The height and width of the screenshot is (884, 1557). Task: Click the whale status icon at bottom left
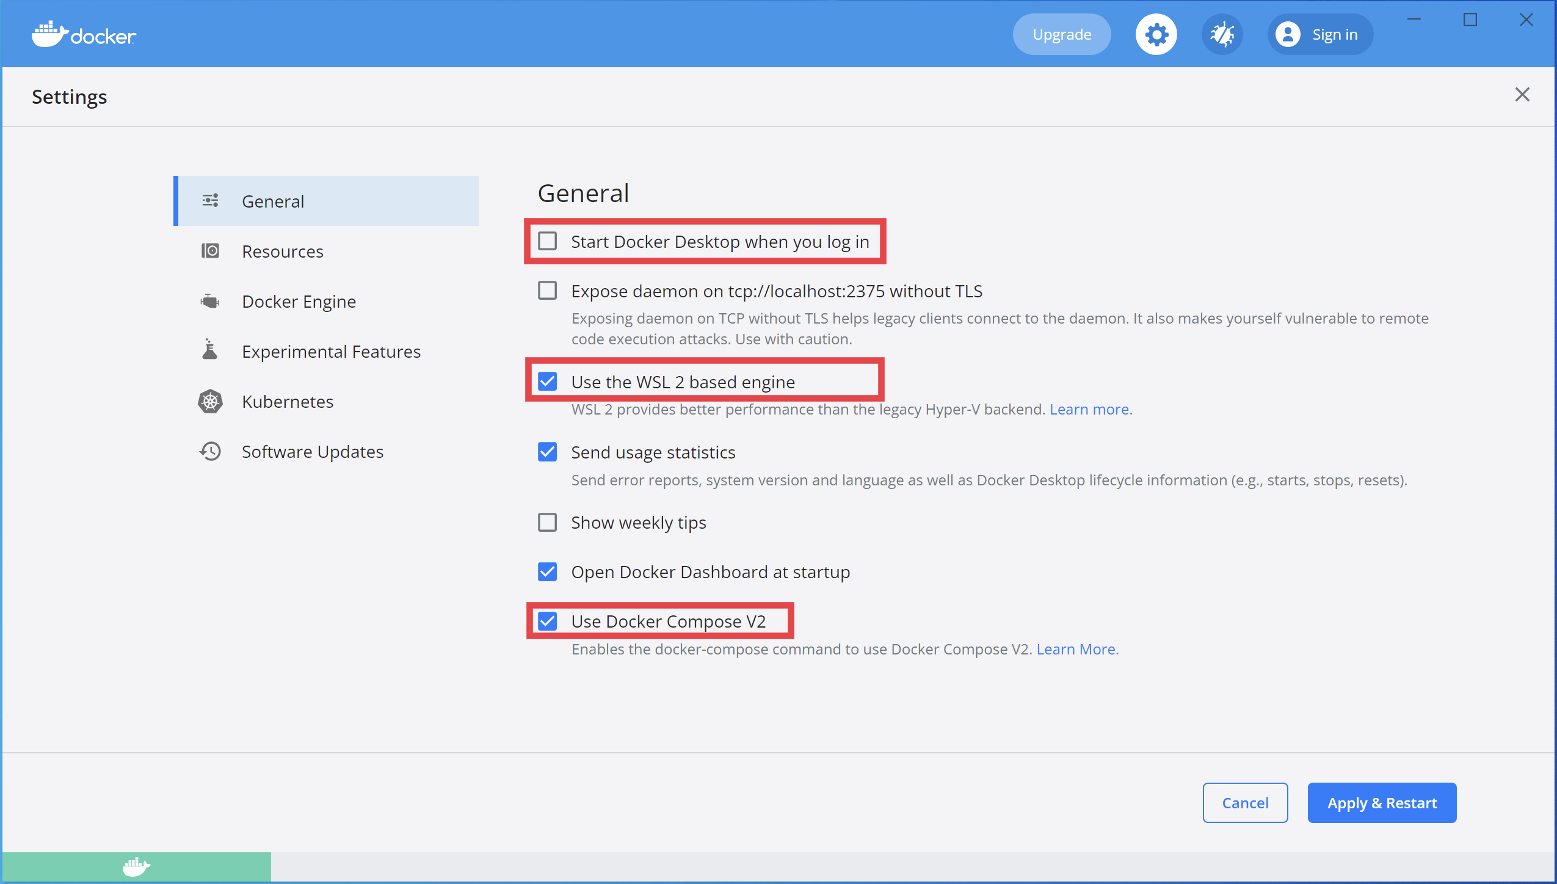coord(136,866)
